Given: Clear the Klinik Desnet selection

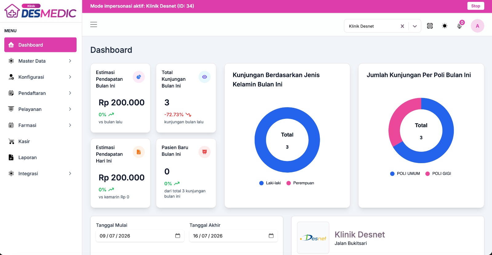Looking at the screenshot, I should point(402,26).
